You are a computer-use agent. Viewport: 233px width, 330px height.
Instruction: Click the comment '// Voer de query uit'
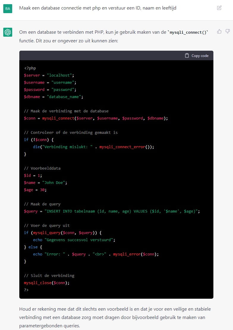pos(47,226)
